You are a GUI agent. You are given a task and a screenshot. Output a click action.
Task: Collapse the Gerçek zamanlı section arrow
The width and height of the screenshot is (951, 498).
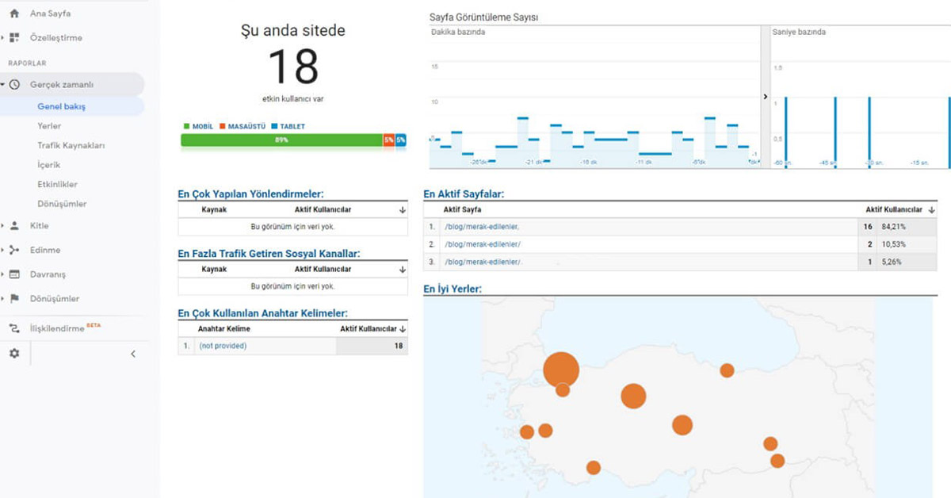coord(4,85)
